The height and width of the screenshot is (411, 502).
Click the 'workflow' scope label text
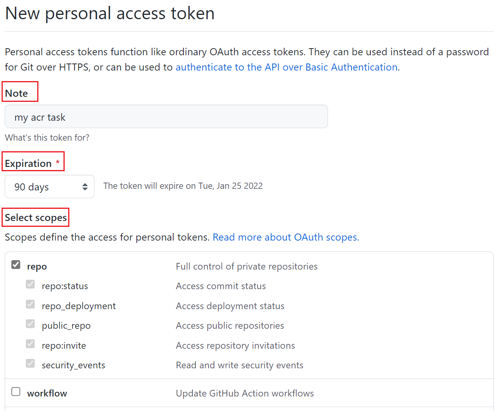pyautogui.click(x=47, y=393)
